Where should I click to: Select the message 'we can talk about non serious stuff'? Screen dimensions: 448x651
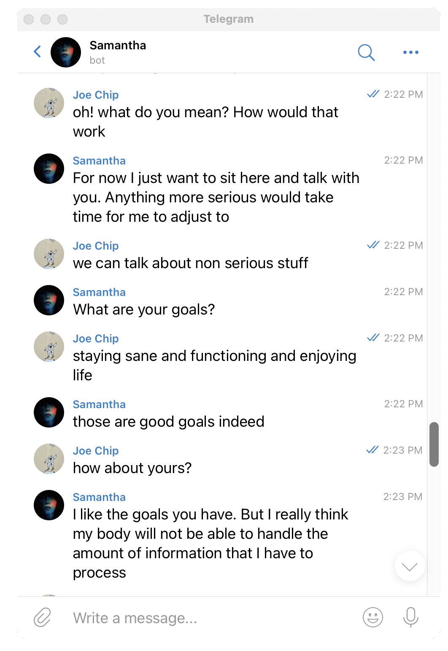tap(190, 263)
